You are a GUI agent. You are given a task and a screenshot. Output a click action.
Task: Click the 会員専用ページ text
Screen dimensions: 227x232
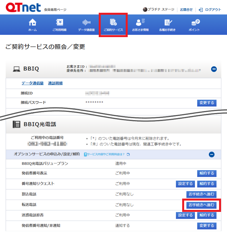[55, 10]
